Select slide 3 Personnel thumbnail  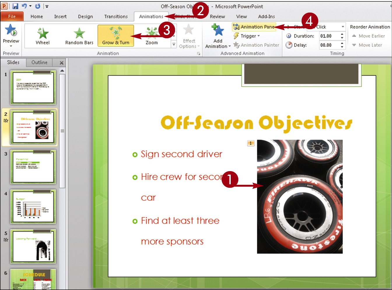click(x=33, y=167)
